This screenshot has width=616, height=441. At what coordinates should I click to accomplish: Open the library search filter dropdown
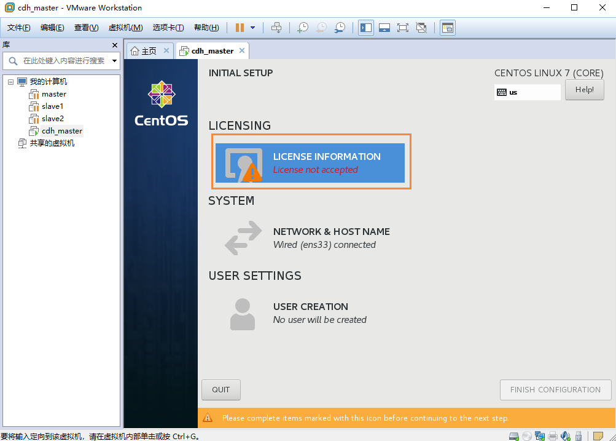coord(114,61)
